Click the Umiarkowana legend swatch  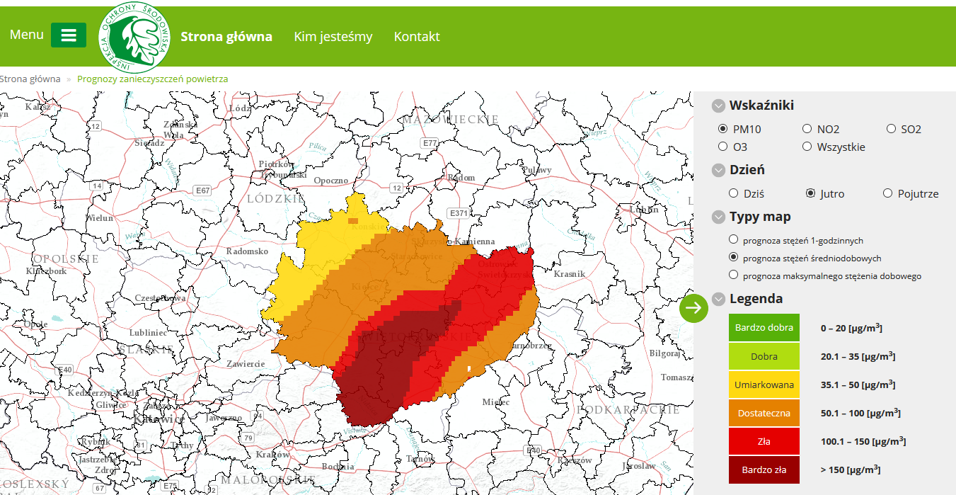point(764,385)
